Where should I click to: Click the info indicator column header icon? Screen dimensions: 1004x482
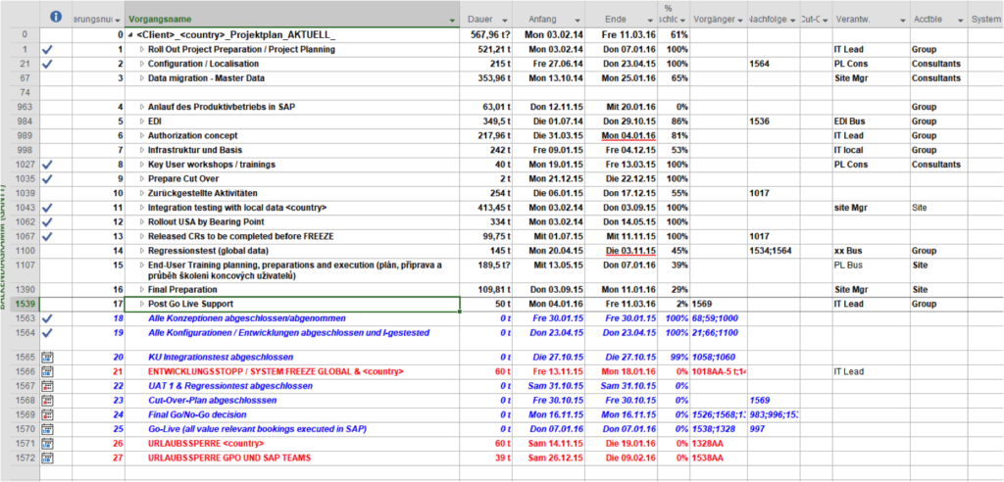coord(56,18)
